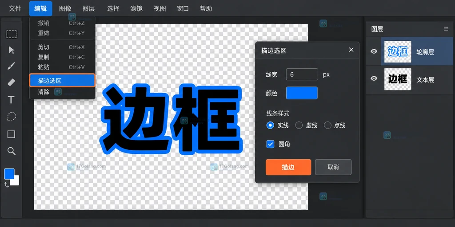
Task: Open the 选择 menu
Action: pyautogui.click(x=113, y=8)
